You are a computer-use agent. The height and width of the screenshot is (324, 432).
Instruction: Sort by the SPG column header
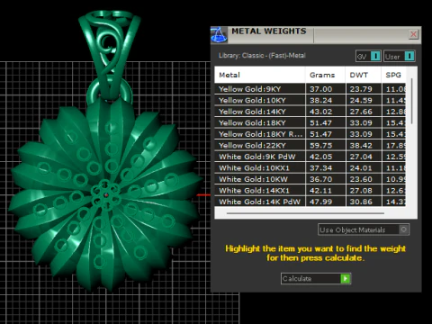pyautogui.click(x=393, y=75)
